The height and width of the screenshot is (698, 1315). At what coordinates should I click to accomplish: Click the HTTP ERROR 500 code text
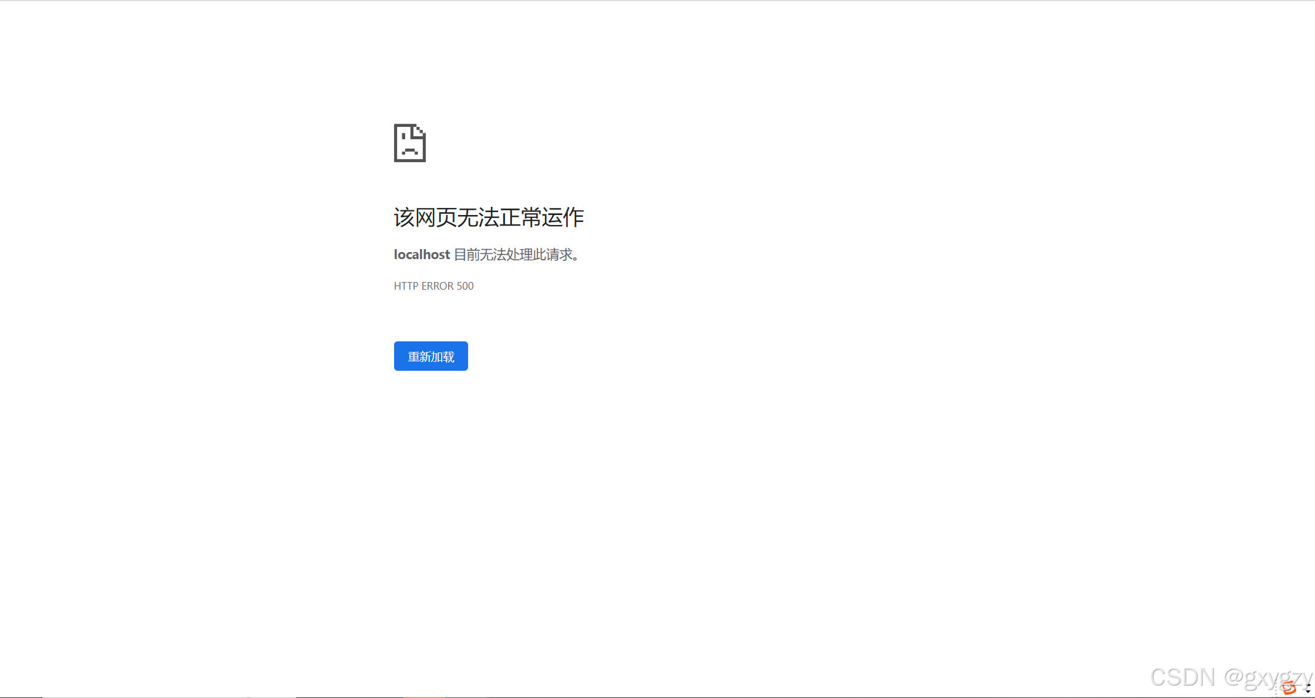click(x=433, y=286)
